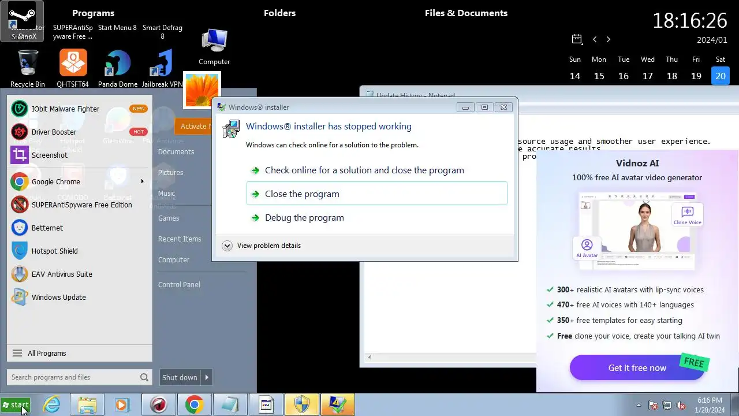Viewport: 739px width, 416px height.
Task: Select Sunday 14 in calendar
Action: pos(575,76)
